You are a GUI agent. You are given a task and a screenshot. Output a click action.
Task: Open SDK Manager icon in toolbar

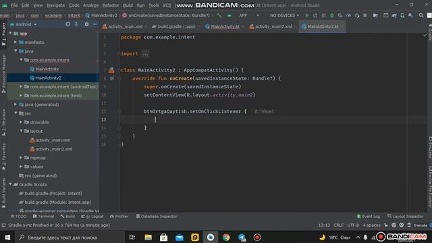tap(411, 16)
